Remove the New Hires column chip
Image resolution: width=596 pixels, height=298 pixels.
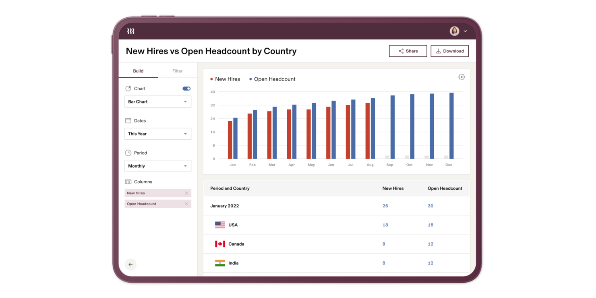186,193
